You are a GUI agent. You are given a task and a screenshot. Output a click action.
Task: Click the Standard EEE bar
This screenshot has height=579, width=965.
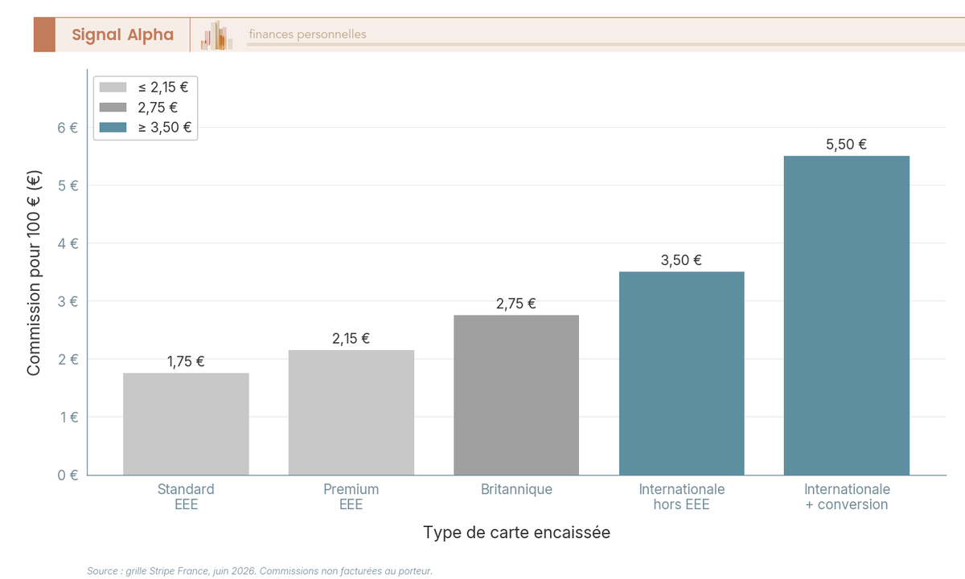pos(186,424)
